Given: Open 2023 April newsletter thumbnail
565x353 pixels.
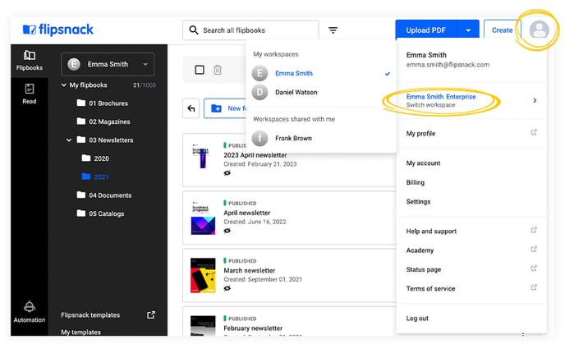Looking at the screenshot, I should [x=201, y=156].
